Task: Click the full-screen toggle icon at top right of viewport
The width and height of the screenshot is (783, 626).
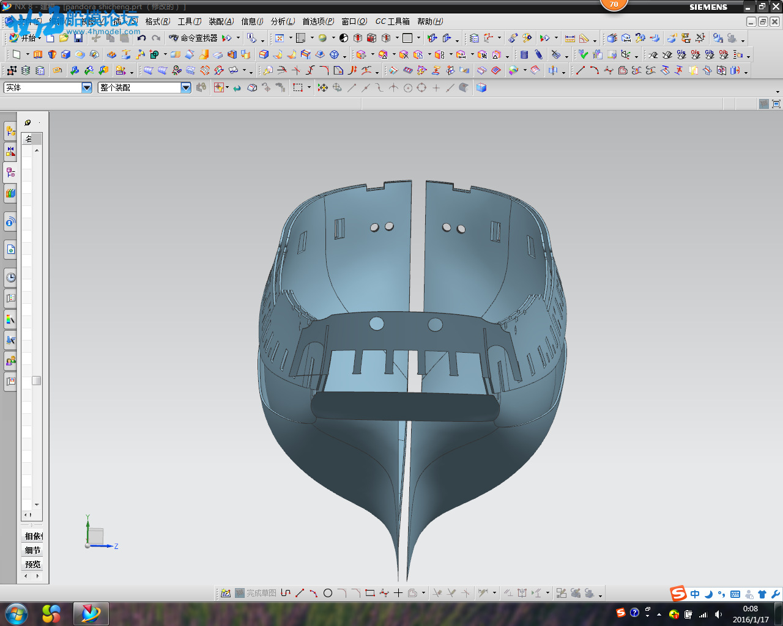Action: pyautogui.click(x=776, y=104)
